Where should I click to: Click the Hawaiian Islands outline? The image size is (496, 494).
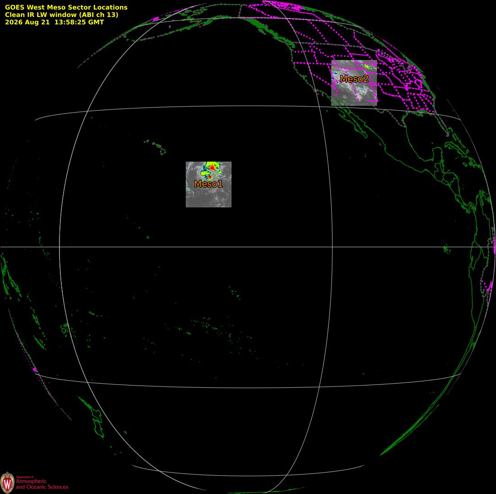pyautogui.click(x=156, y=147)
